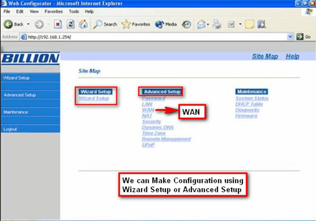Open the Security link
The image size is (316, 221).
tap(151, 122)
